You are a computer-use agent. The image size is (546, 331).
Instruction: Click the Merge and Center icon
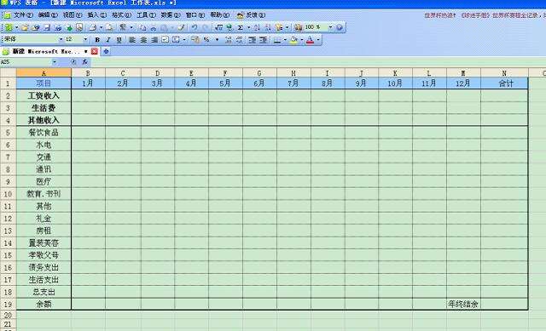(176, 40)
